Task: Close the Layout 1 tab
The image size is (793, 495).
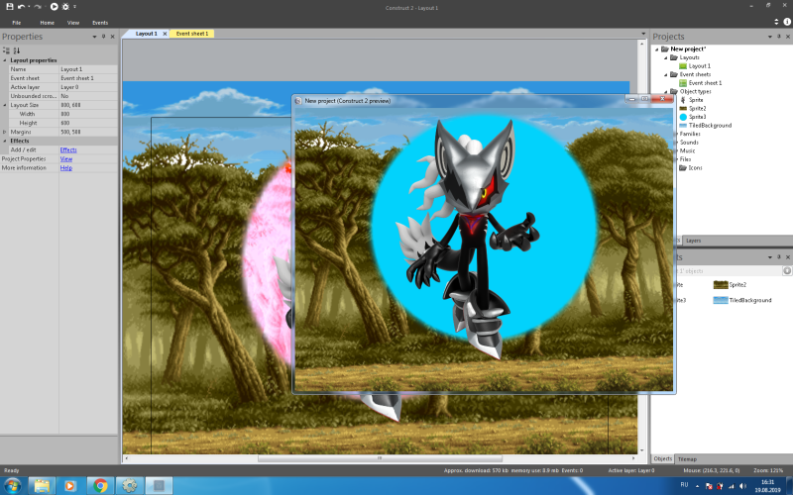Action: pyautogui.click(x=165, y=34)
